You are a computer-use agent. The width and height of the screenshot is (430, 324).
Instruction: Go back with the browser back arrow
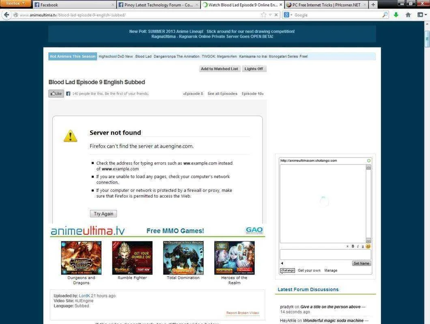[x=6, y=15]
